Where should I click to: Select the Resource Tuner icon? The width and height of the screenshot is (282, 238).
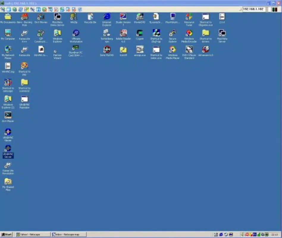189,20
